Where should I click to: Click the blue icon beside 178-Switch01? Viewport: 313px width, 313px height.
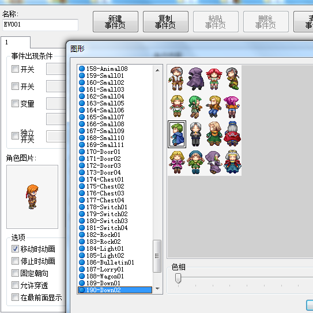click(82, 207)
